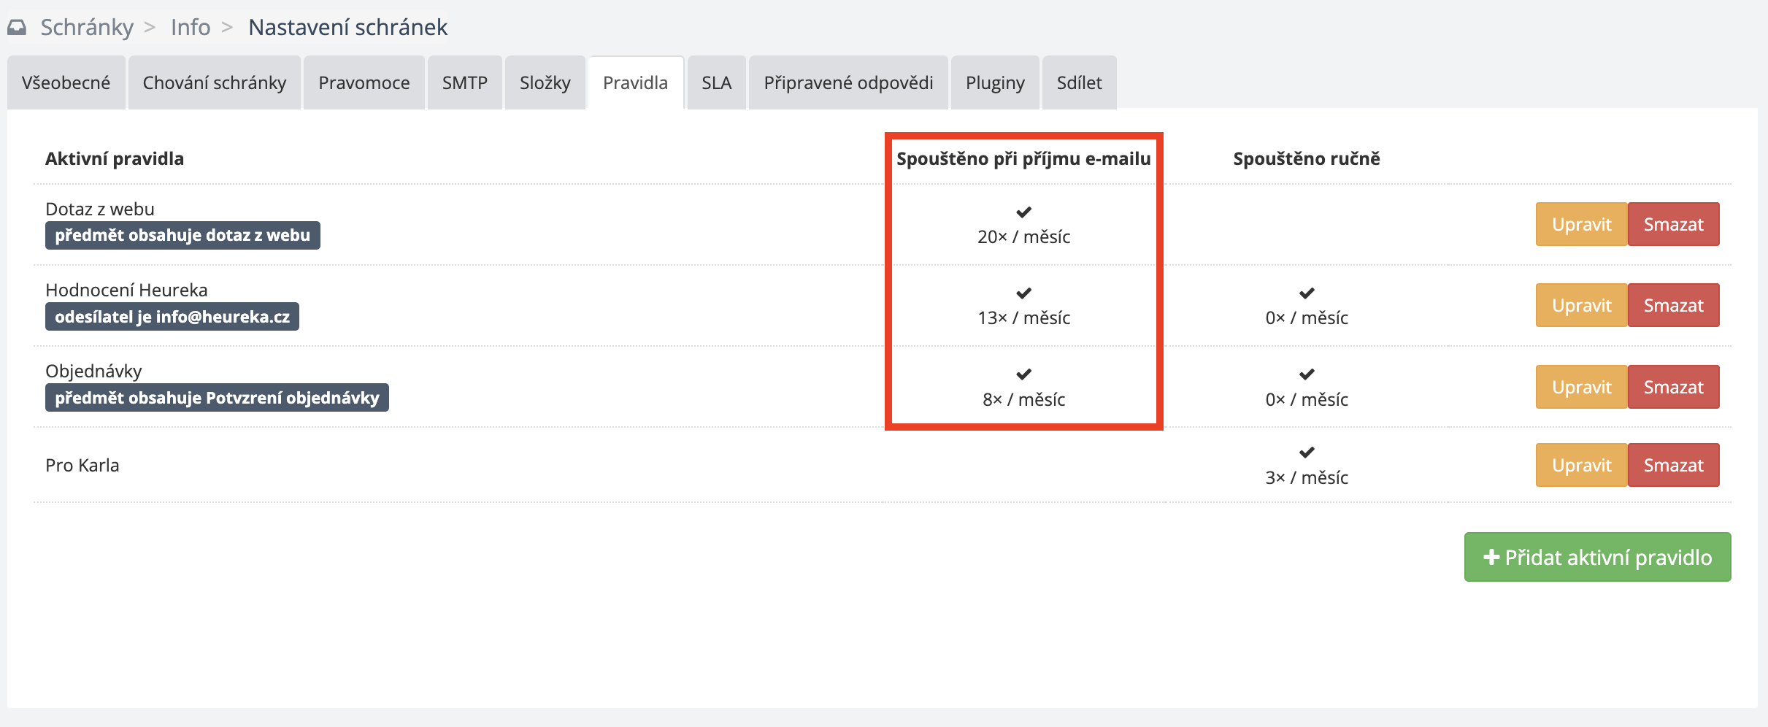Click the předmět obsahuje dotaz z webu tag
1768x727 pixels.
point(182,236)
